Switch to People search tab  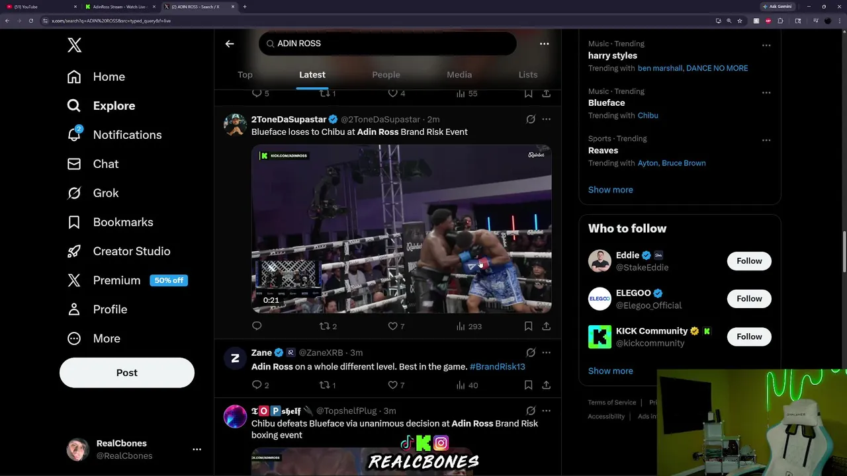[x=386, y=75]
